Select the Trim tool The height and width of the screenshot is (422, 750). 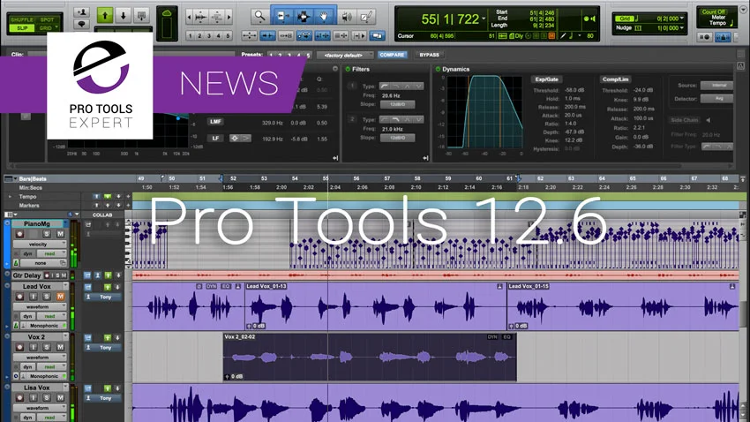point(282,17)
